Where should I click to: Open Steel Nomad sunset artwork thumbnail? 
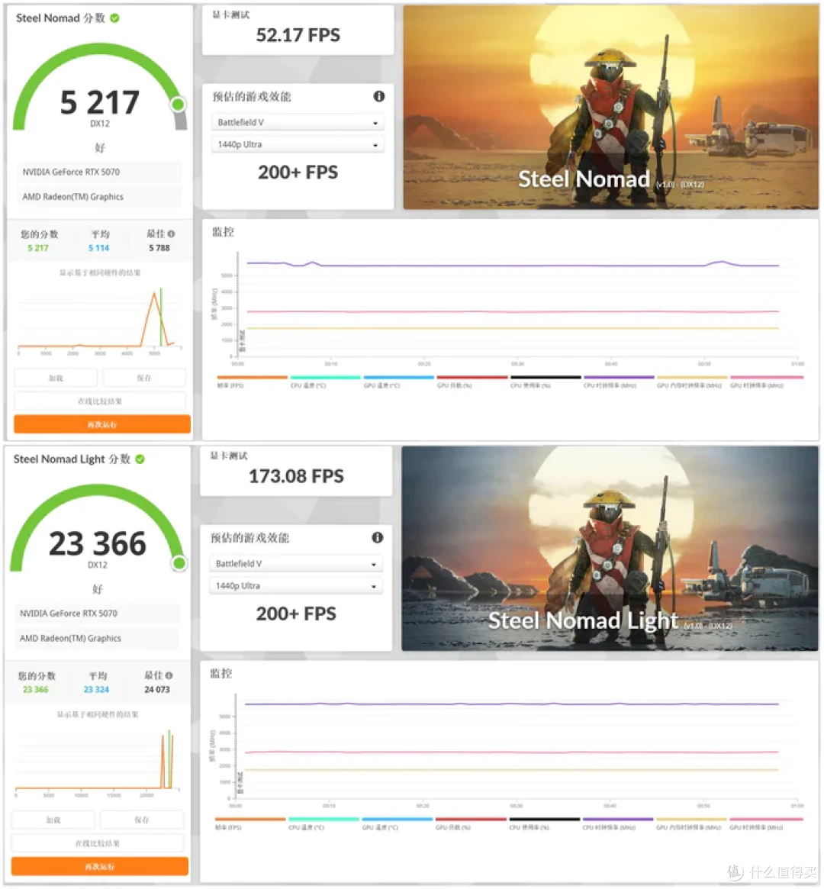[x=610, y=107]
